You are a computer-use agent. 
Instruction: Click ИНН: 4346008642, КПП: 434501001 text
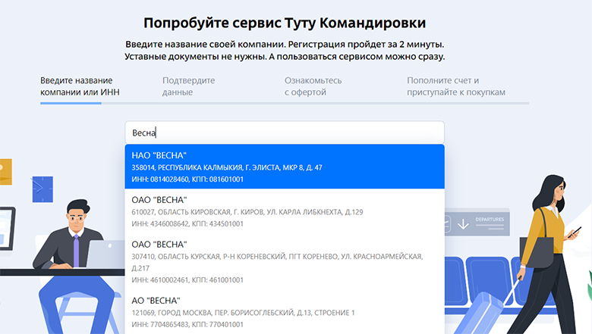tap(187, 223)
